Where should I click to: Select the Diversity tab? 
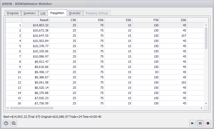point(75,13)
